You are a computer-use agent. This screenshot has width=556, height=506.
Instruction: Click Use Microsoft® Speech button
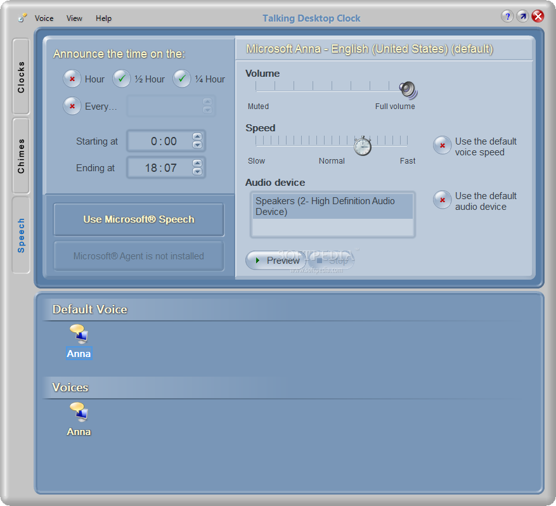(x=139, y=219)
